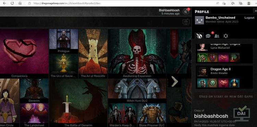The height and width of the screenshot is (127, 257).
Task: Open the settings gear tab in Profile
Action: pyautogui.click(x=226, y=36)
